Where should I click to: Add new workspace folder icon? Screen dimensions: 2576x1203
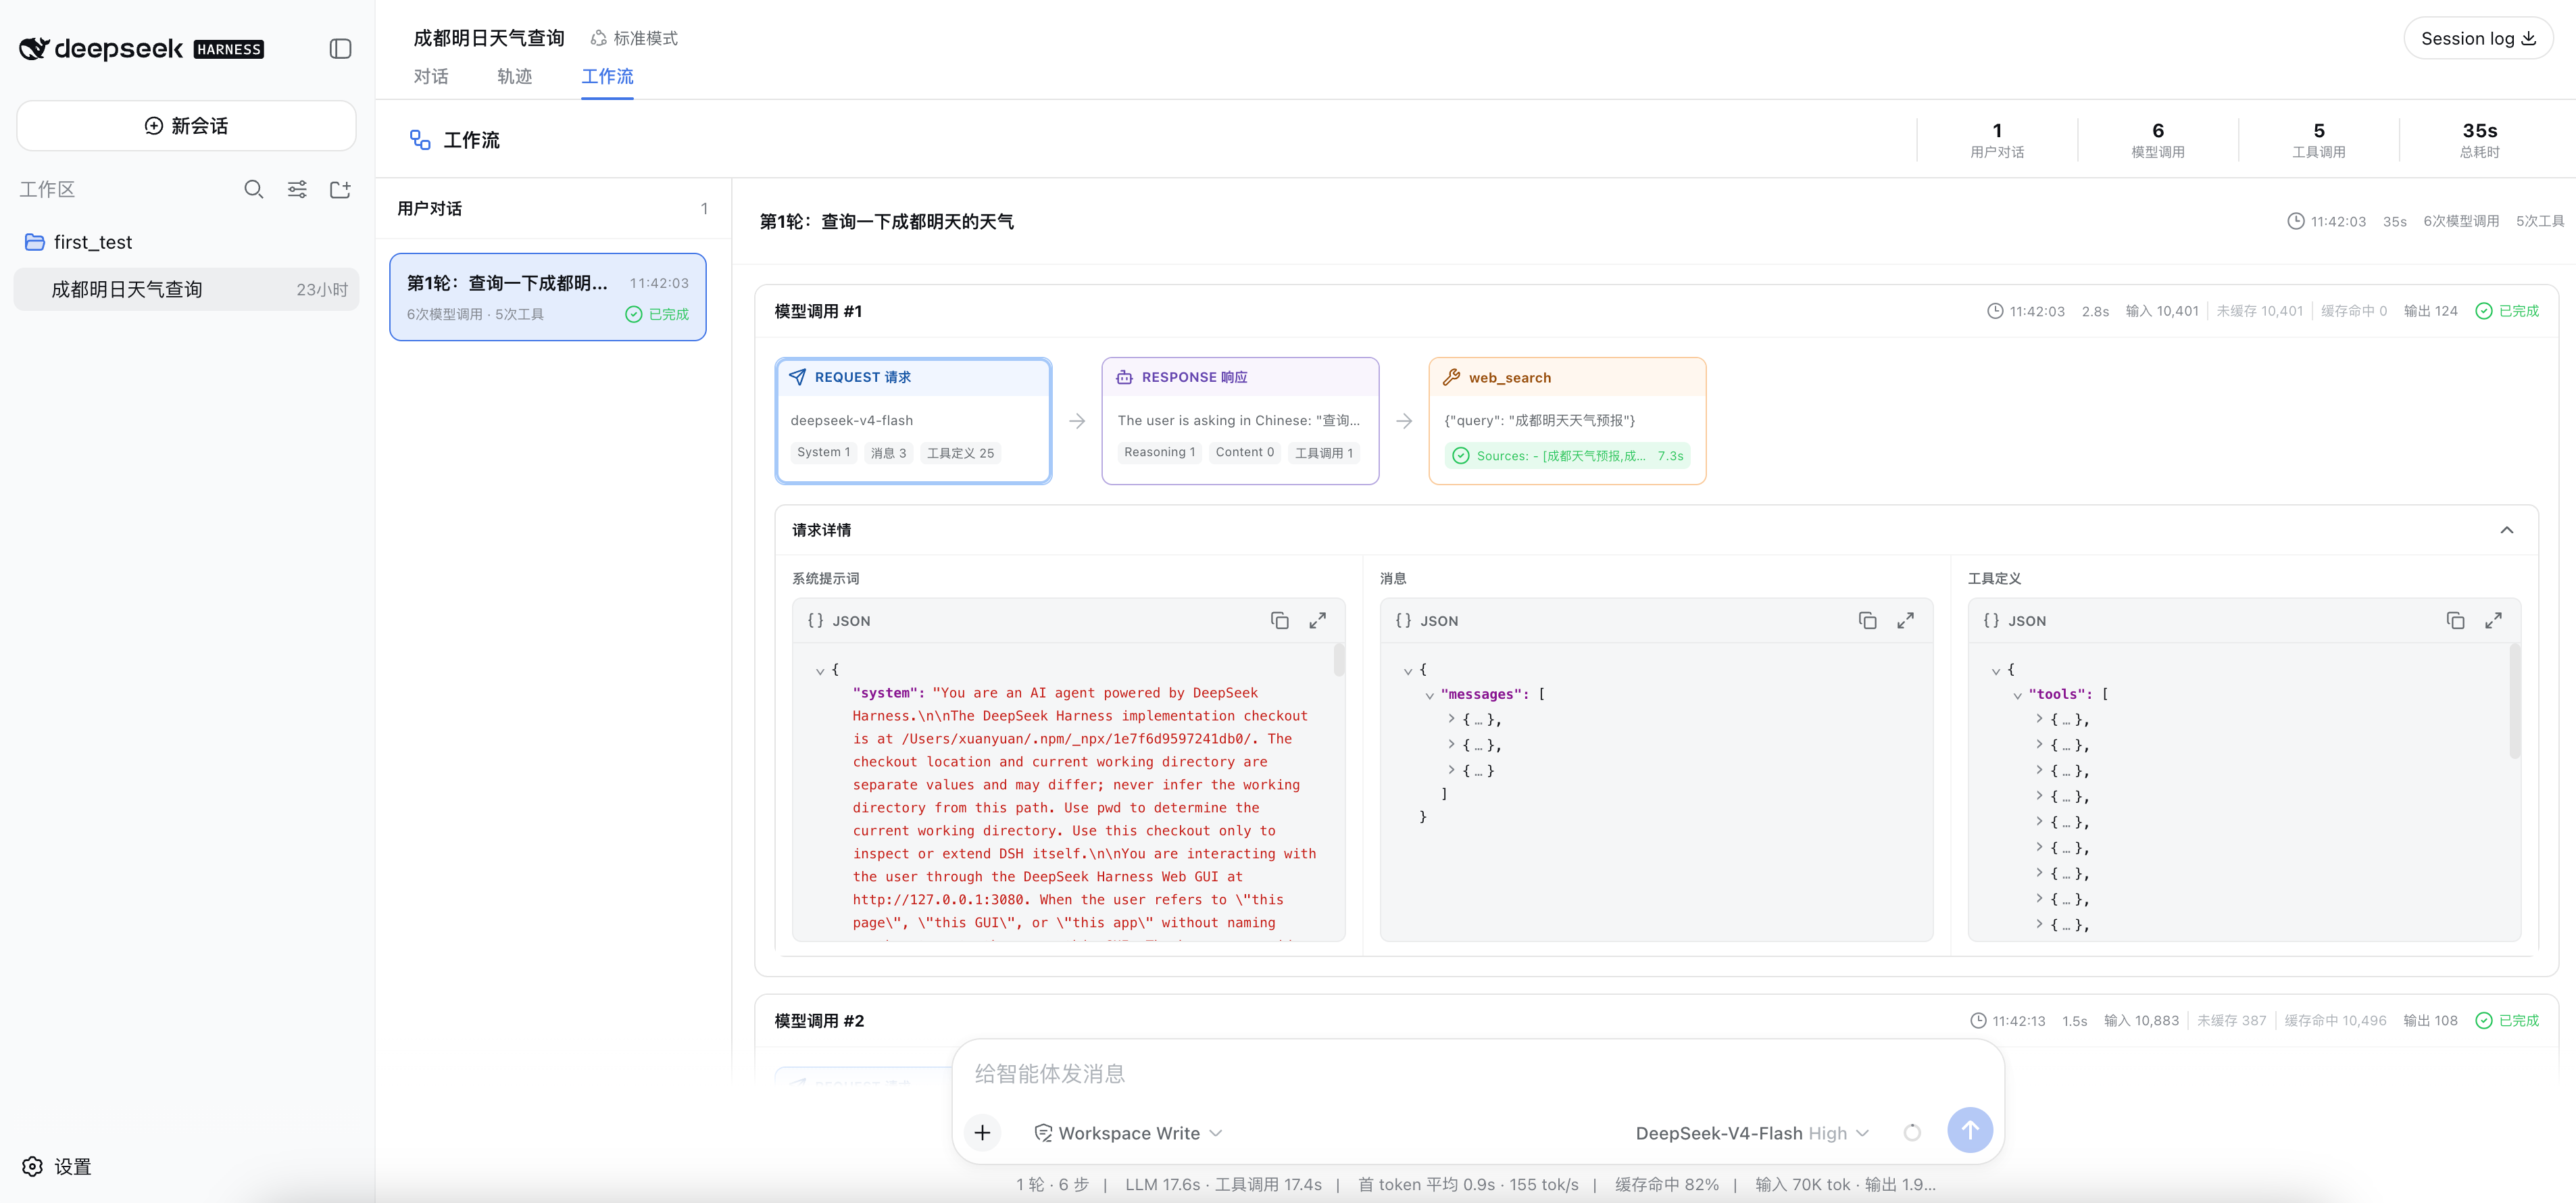coord(340,189)
